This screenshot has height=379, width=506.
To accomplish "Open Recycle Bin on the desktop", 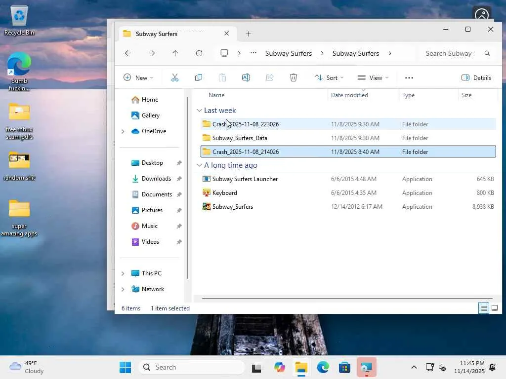I will click(x=19, y=20).
